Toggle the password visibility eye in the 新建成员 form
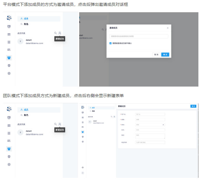 click(x=163, y=124)
